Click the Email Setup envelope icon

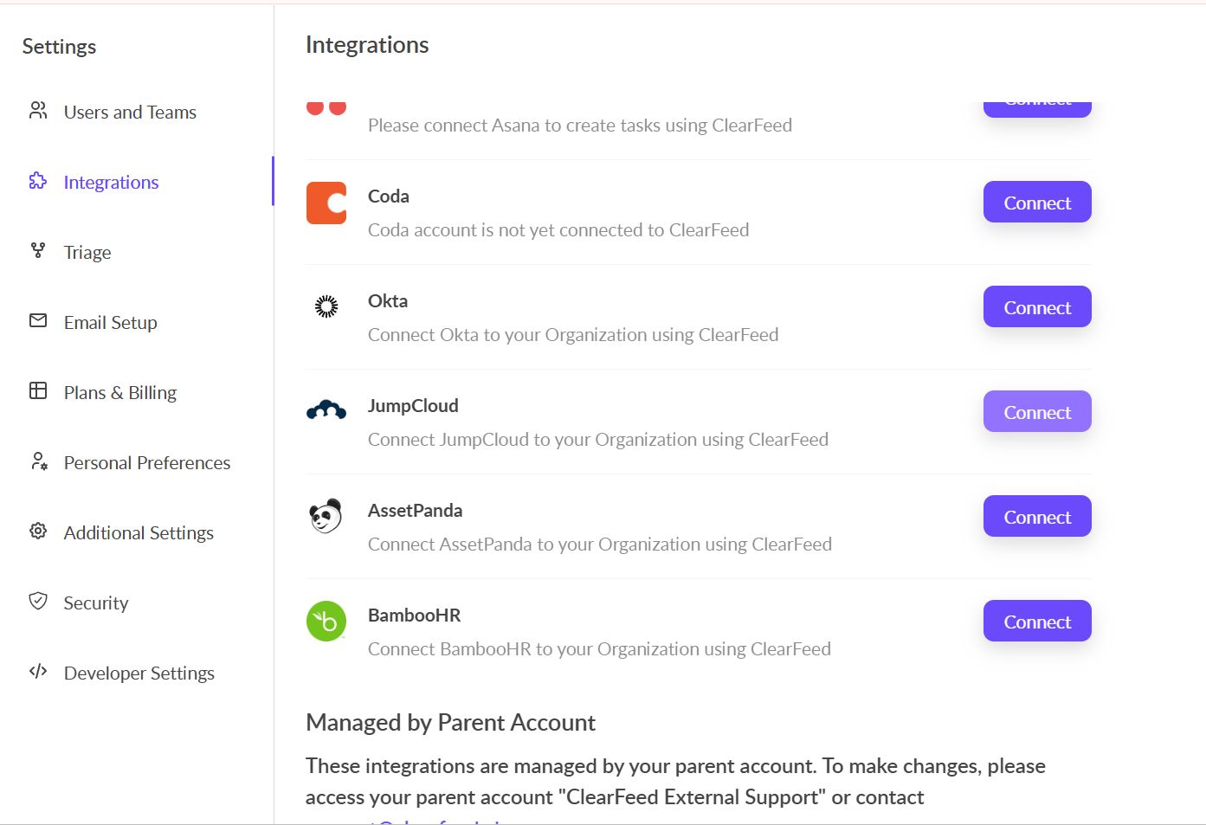click(x=38, y=321)
